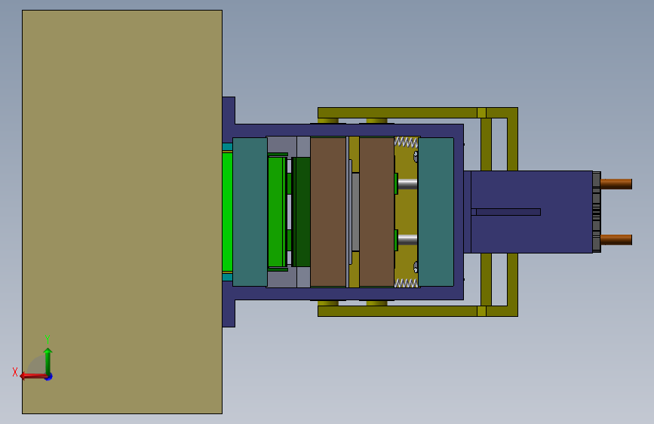
Task: Click the upper copper pin on the far right
Action: pos(616,184)
